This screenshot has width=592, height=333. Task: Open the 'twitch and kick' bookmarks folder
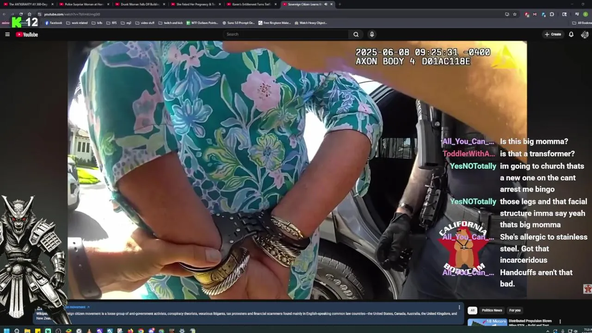pyautogui.click(x=171, y=23)
